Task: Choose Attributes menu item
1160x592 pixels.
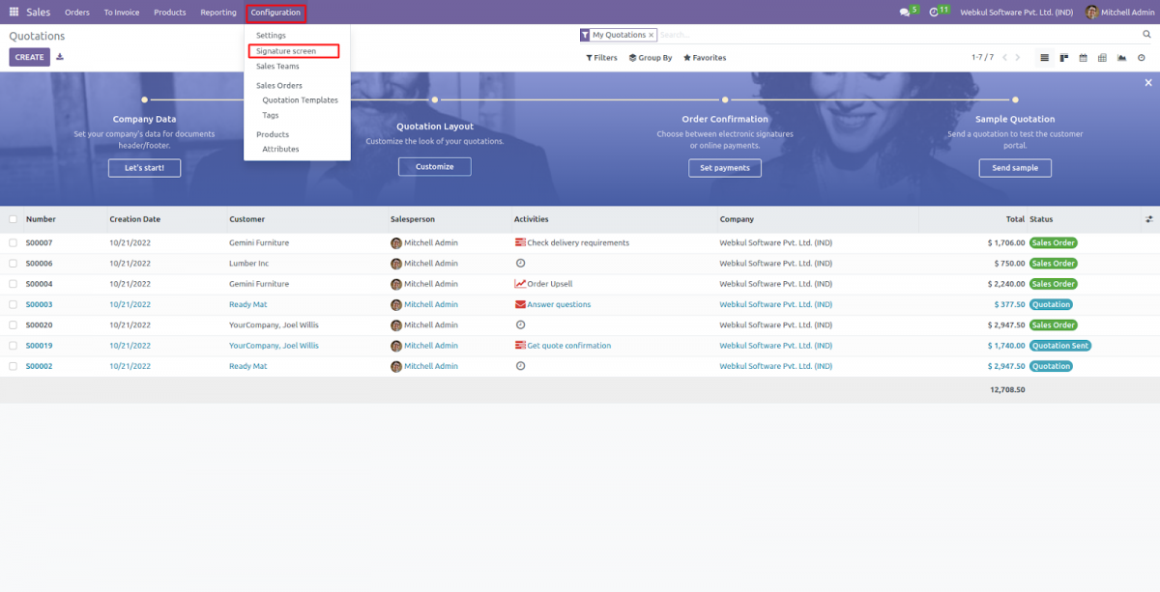Action: click(280, 150)
